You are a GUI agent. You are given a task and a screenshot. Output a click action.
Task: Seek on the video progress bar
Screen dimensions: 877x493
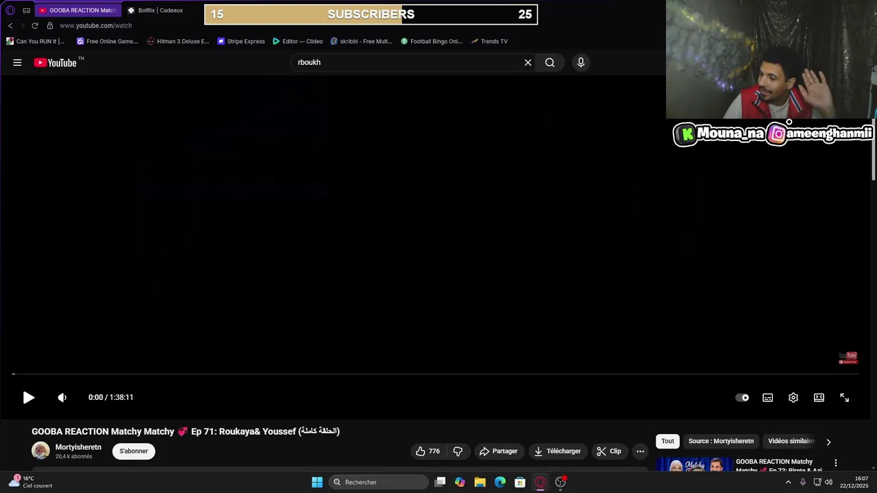point(434,374)
